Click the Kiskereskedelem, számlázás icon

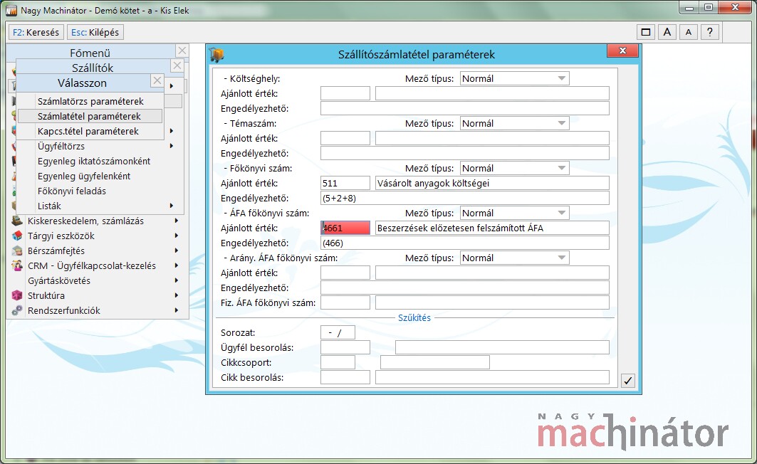tap(17, 221)
